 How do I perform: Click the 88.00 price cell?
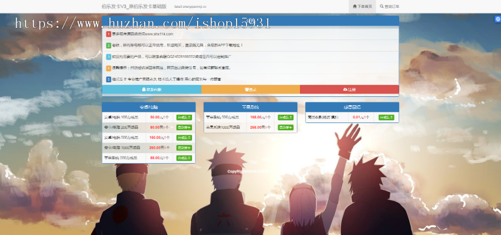point(159,158)
